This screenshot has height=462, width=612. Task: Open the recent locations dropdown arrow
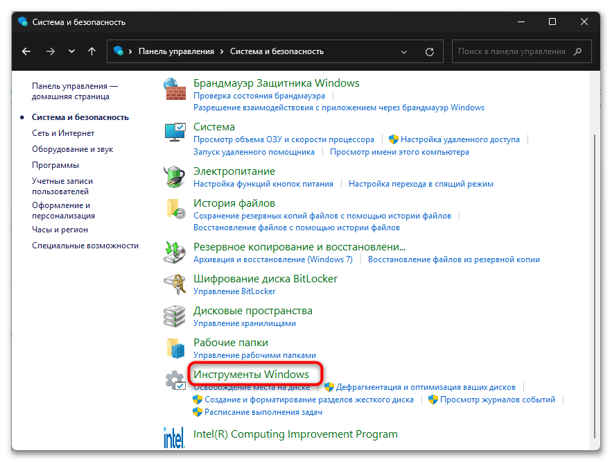click(x=71, y=51)
